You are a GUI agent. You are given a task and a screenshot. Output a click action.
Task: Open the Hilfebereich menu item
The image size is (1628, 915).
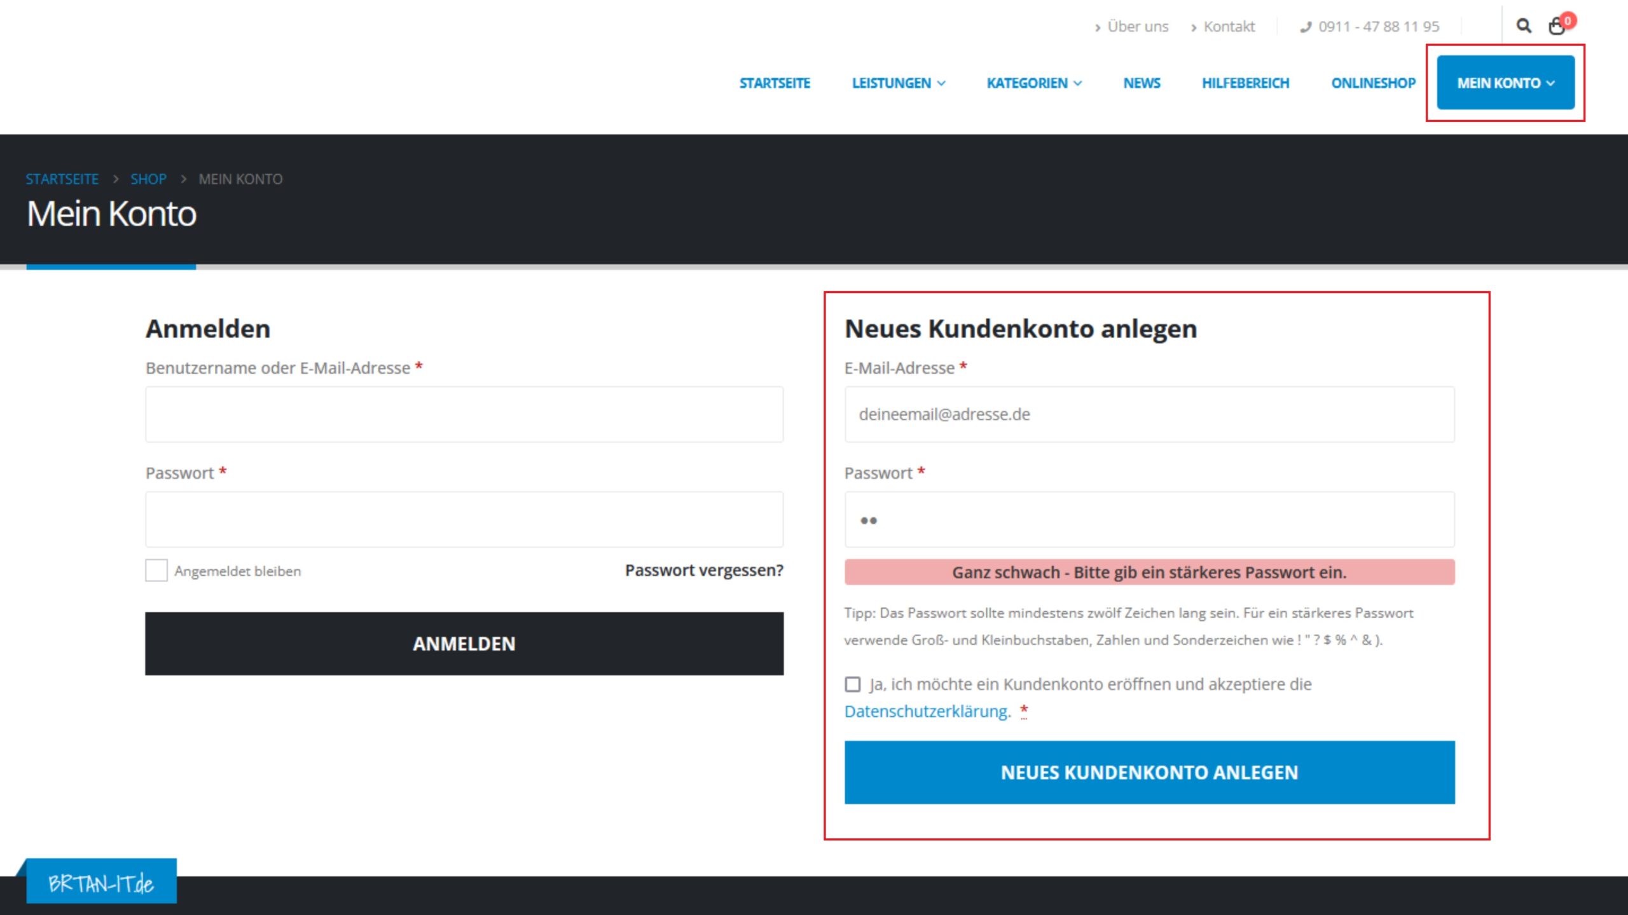(1245, 83)
